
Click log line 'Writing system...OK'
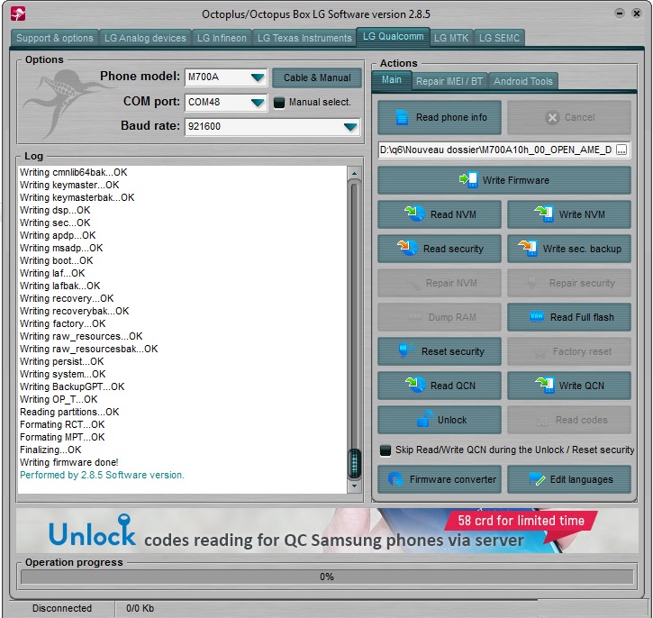[x=63, y=374]
